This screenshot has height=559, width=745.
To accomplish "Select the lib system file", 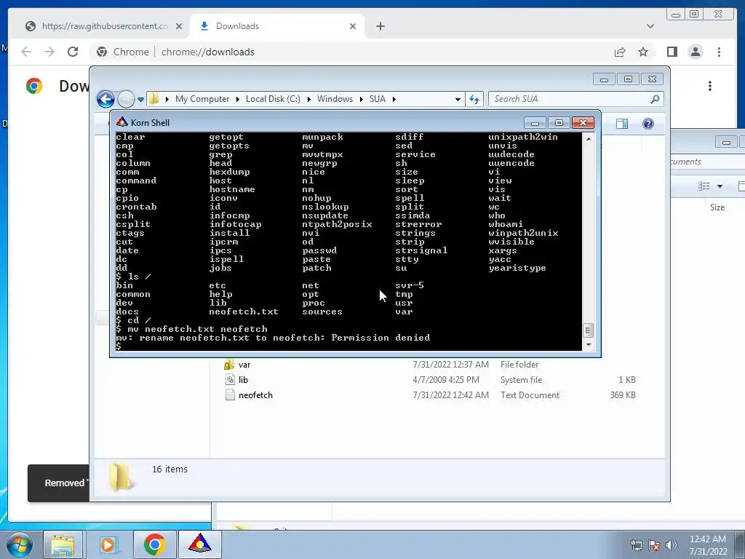I will click(x=430, y=380).
